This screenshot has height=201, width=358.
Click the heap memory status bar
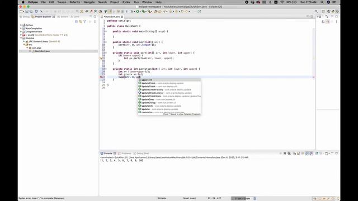[242, 199]
